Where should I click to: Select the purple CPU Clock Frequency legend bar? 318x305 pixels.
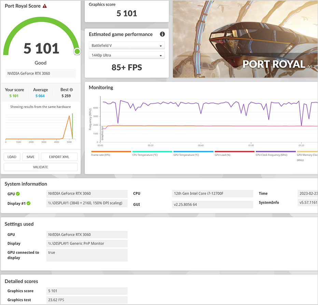click(276, 151)
